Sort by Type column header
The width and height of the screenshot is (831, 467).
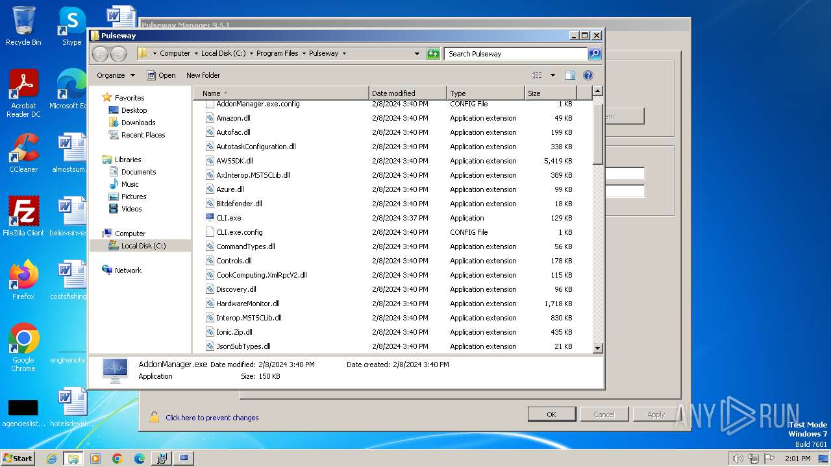486,93
